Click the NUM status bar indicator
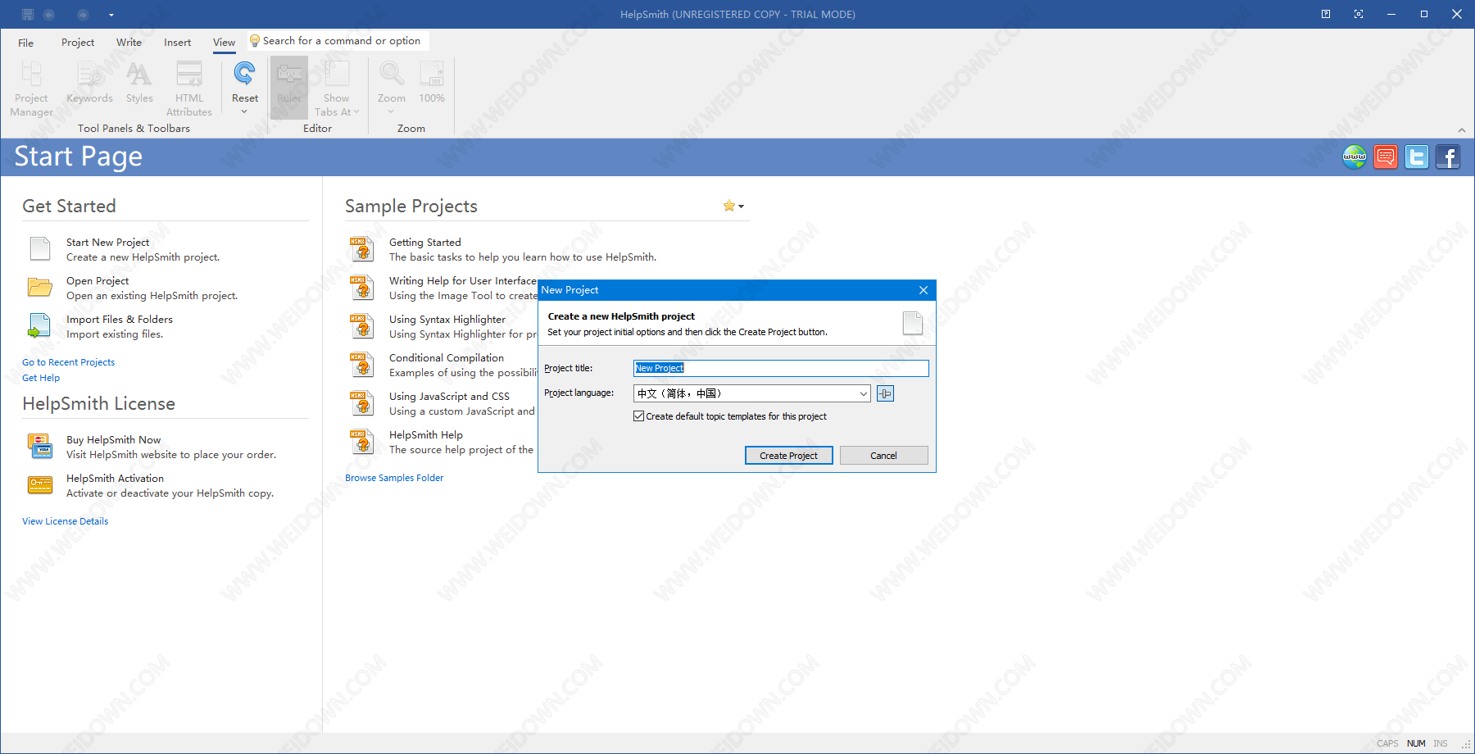1475x754 pixels. (x=1416, y=743)
